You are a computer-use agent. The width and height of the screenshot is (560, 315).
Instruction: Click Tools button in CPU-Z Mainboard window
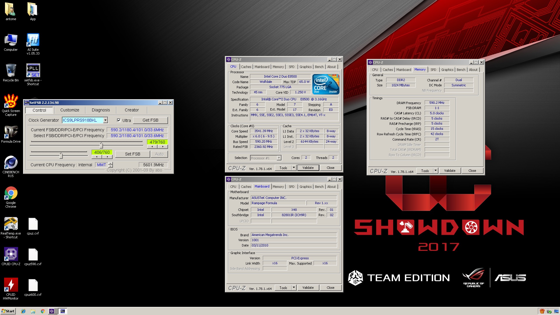283,288
